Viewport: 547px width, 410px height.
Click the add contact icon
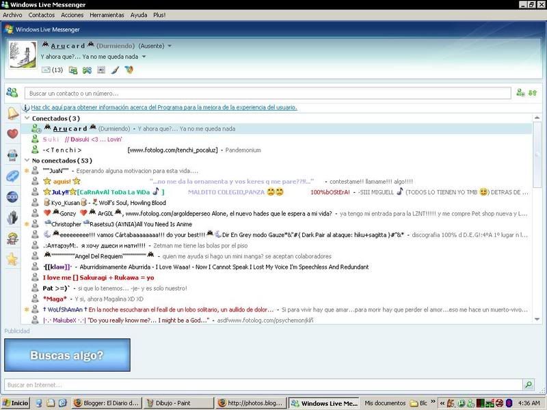tap(520, 93)
